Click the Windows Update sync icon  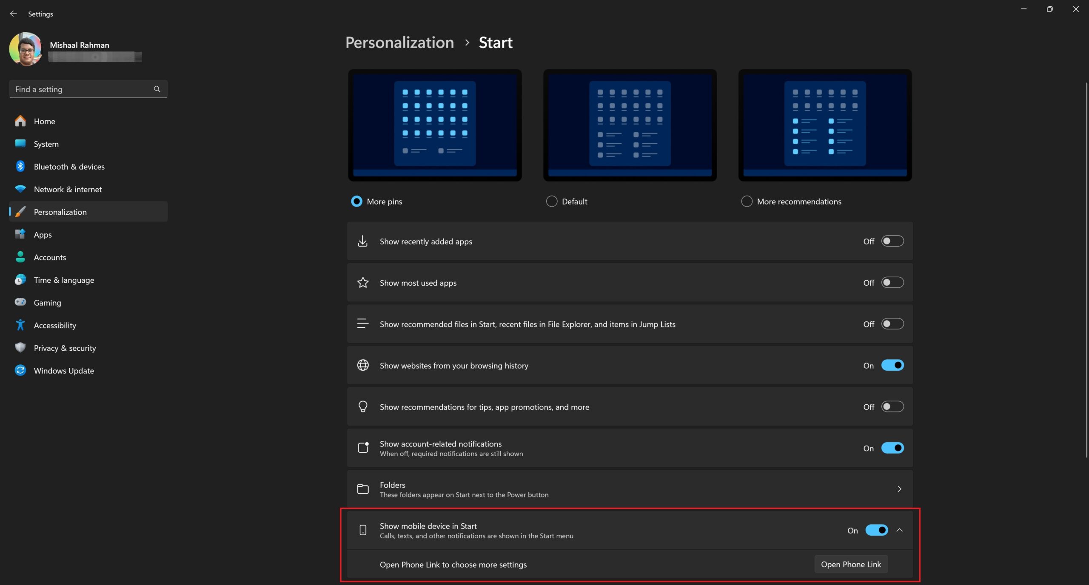[x=20, y=370]
